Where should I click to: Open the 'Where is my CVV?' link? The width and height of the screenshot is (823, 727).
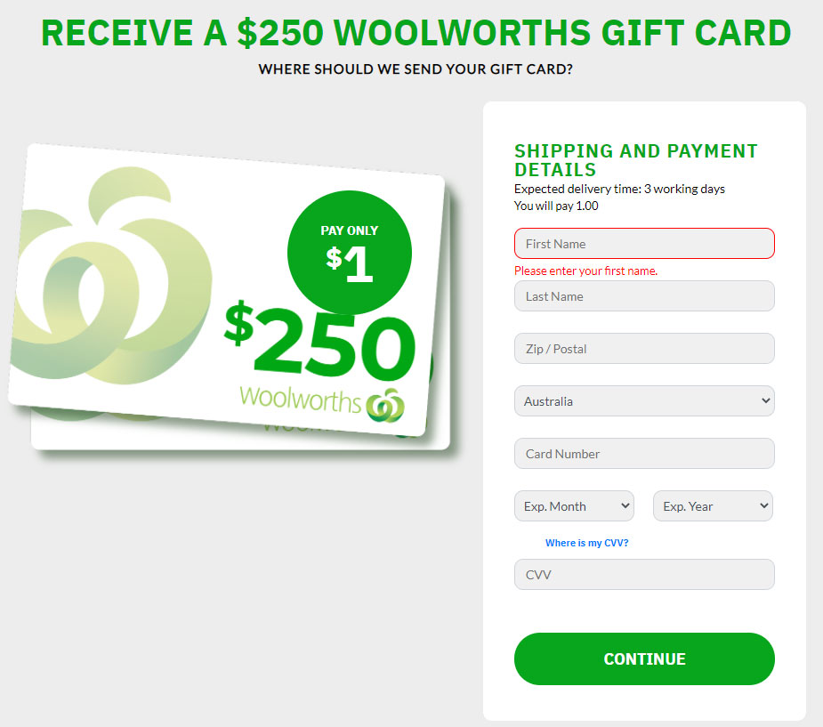pyautogui.click(x=587, y=543)
